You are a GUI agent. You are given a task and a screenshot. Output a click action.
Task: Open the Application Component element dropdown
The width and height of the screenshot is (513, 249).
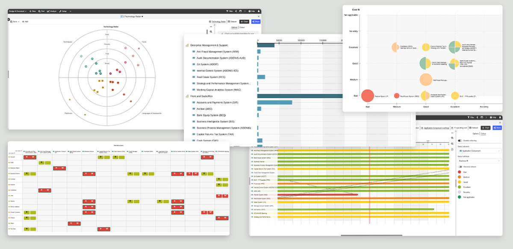(x=479, y=151)
